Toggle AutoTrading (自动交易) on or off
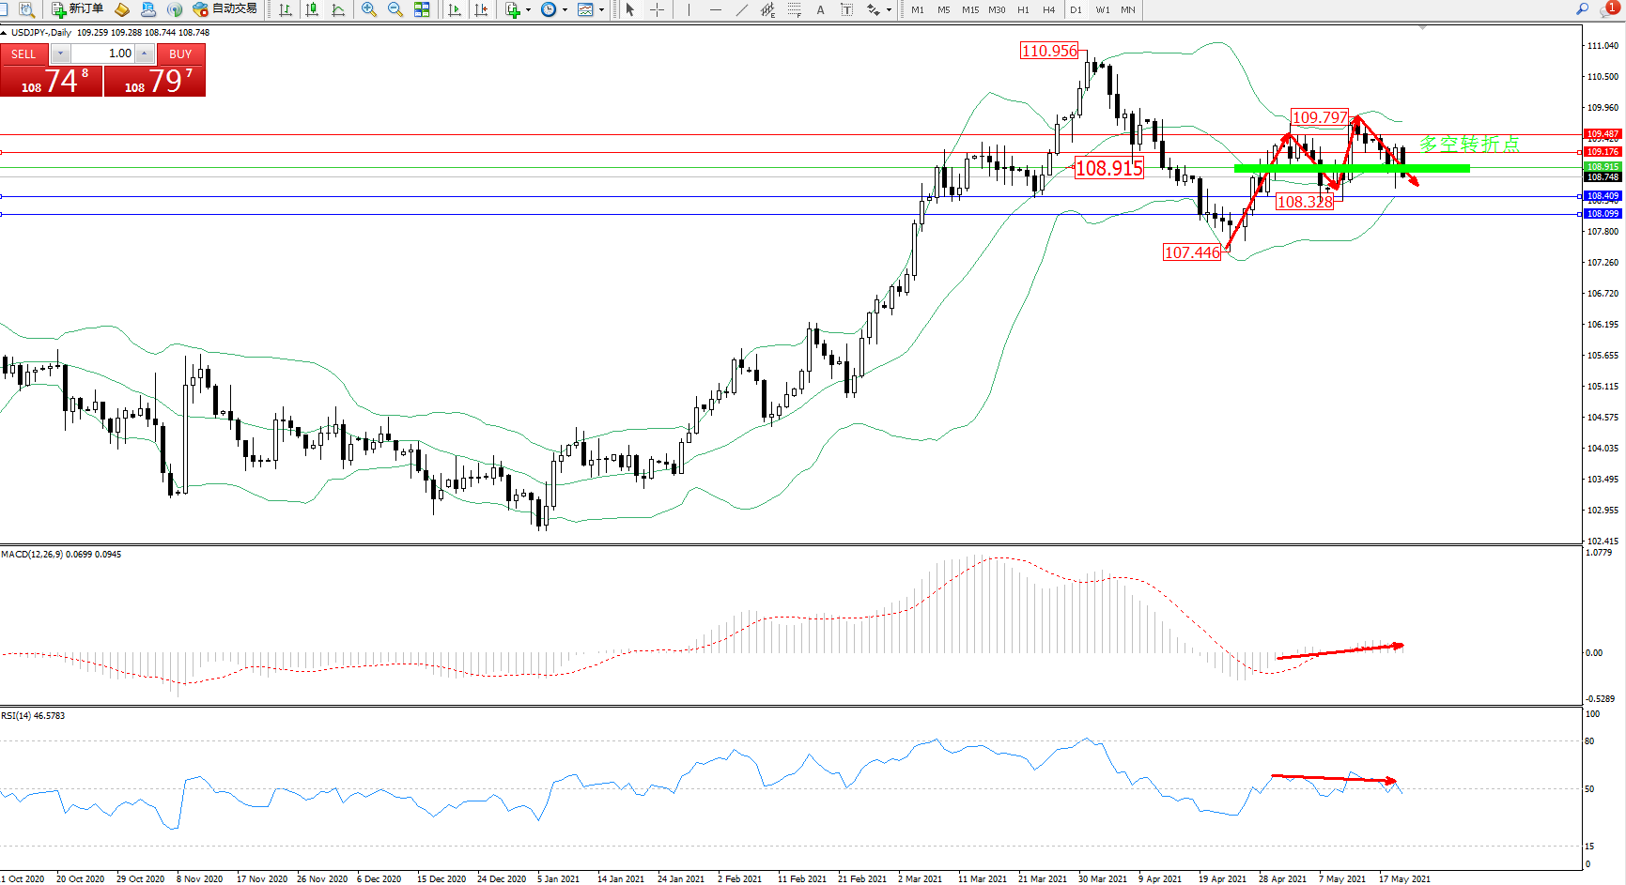This screenshot has height=885, width=1626. point(225,9)
